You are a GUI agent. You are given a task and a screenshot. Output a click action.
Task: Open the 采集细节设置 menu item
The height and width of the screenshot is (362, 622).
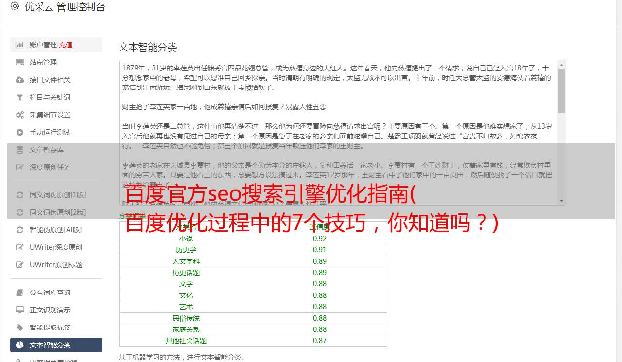56,115
